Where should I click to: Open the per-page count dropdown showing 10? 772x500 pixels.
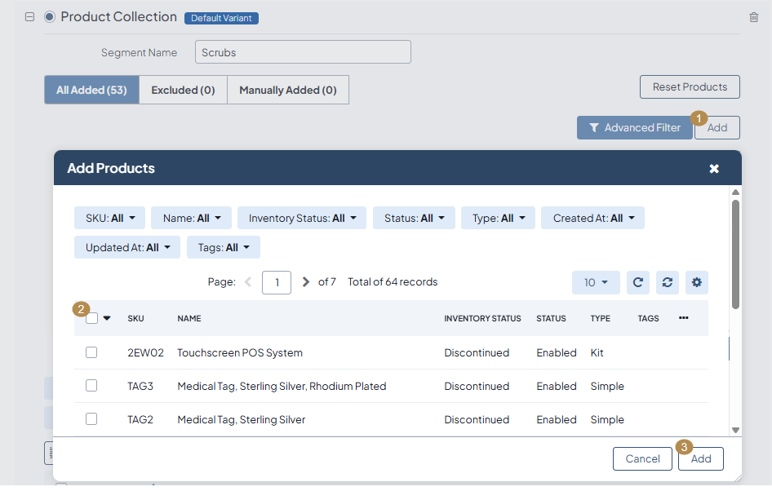596,282
